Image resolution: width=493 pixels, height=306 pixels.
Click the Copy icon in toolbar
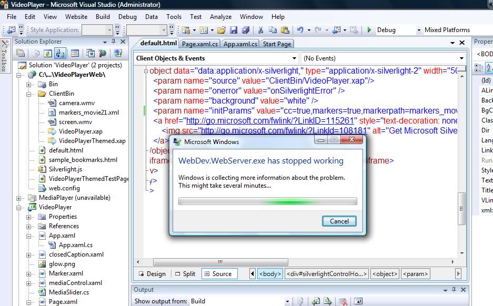tap(273, 30)
